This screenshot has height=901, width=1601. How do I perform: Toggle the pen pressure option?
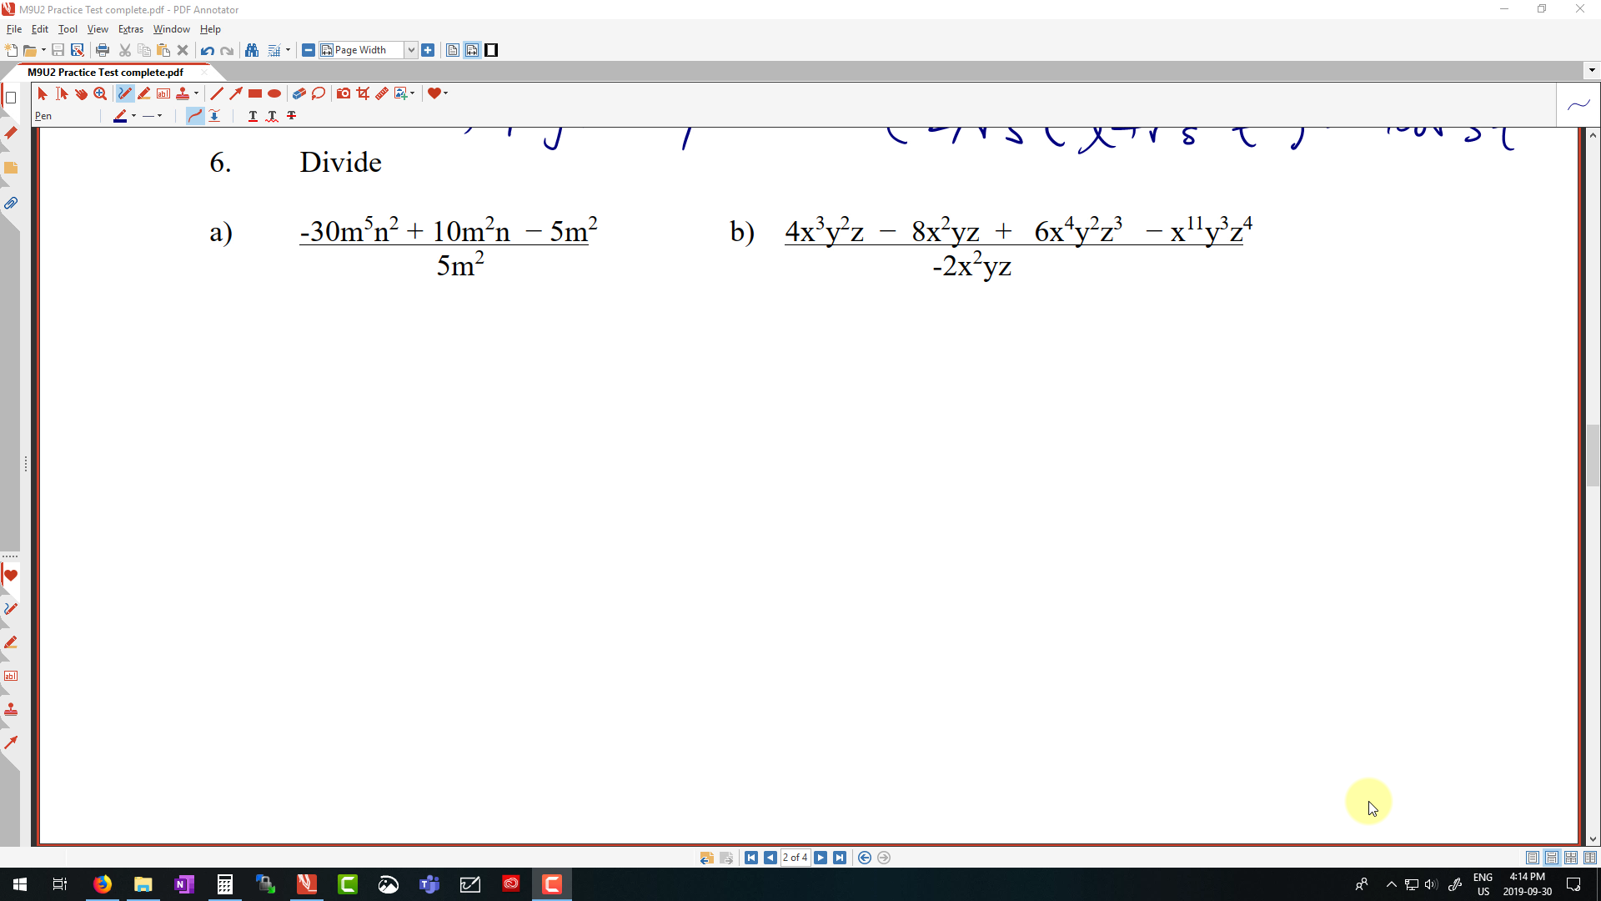[214, 116]
